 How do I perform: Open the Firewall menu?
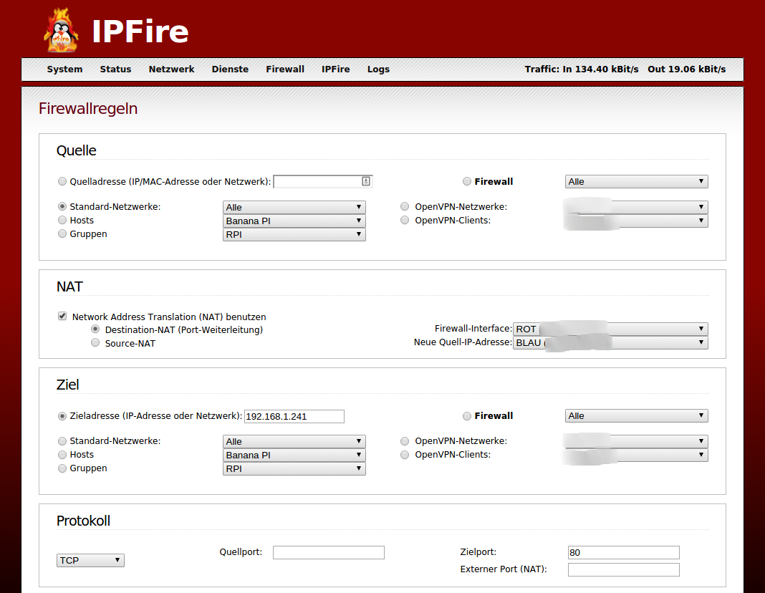pos(285,69)
